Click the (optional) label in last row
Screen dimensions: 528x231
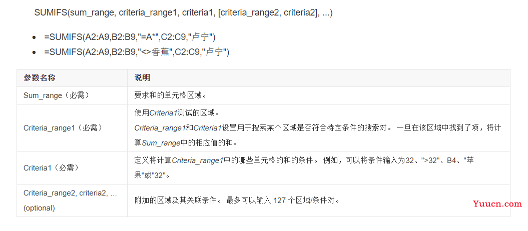point(39,208)
